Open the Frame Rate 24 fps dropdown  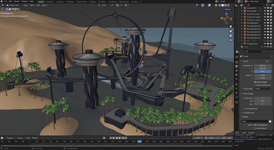tap(262, 89)
